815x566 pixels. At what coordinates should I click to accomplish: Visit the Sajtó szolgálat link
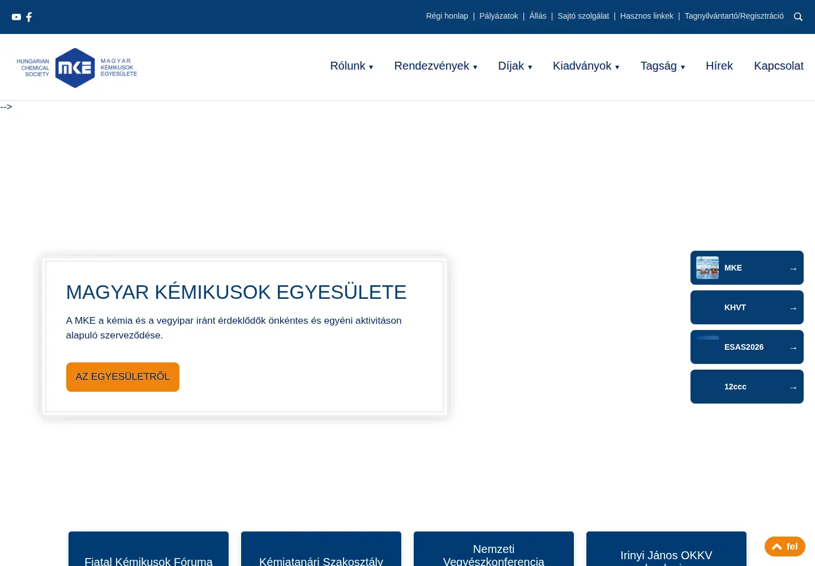pyautogui.click(x=583, y=16)
